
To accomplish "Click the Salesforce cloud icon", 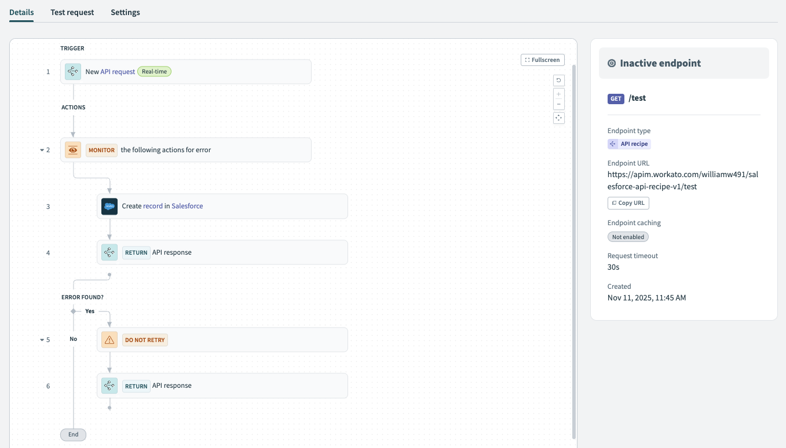I will (x=109, y=206).
